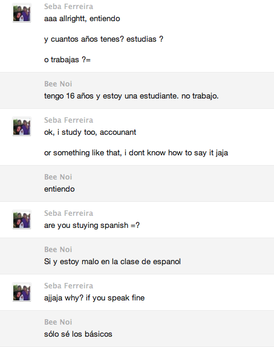Open Bee Noi's name above 'entiendo' message
This screenshot has height=347, width=274.
click(58, 177)
